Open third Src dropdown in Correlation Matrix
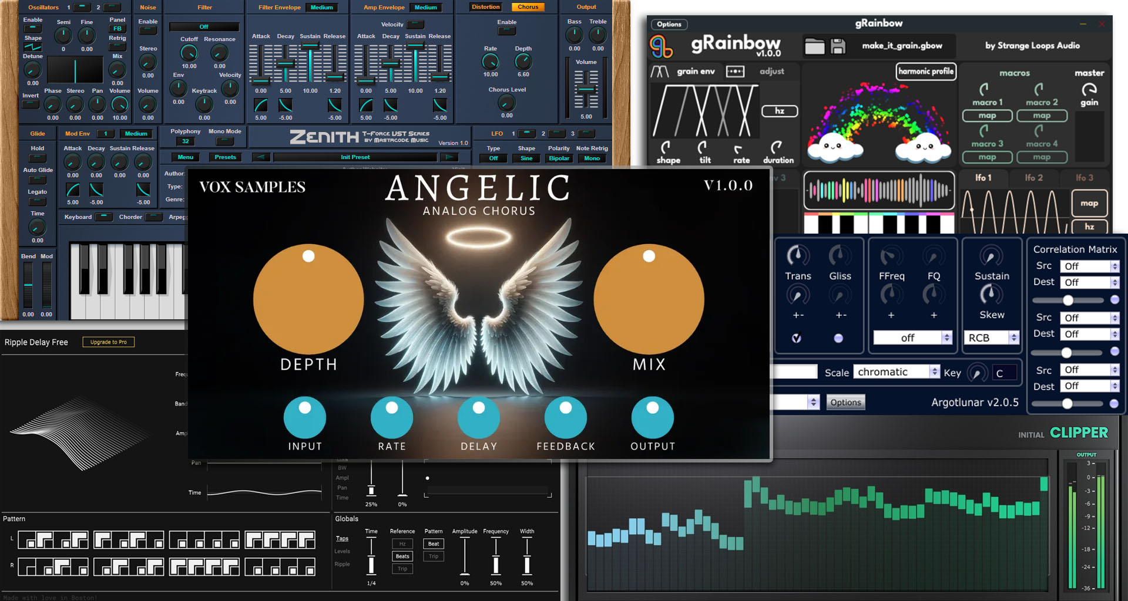The width and height of the screenshot is (1128, 601). click(x=1090, y=370)
